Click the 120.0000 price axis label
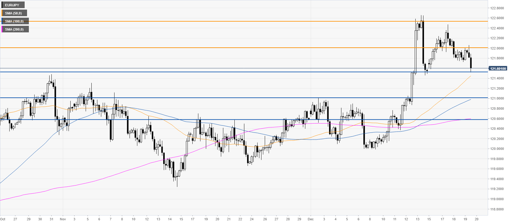The image size is (513, 223). coord(497,149)
